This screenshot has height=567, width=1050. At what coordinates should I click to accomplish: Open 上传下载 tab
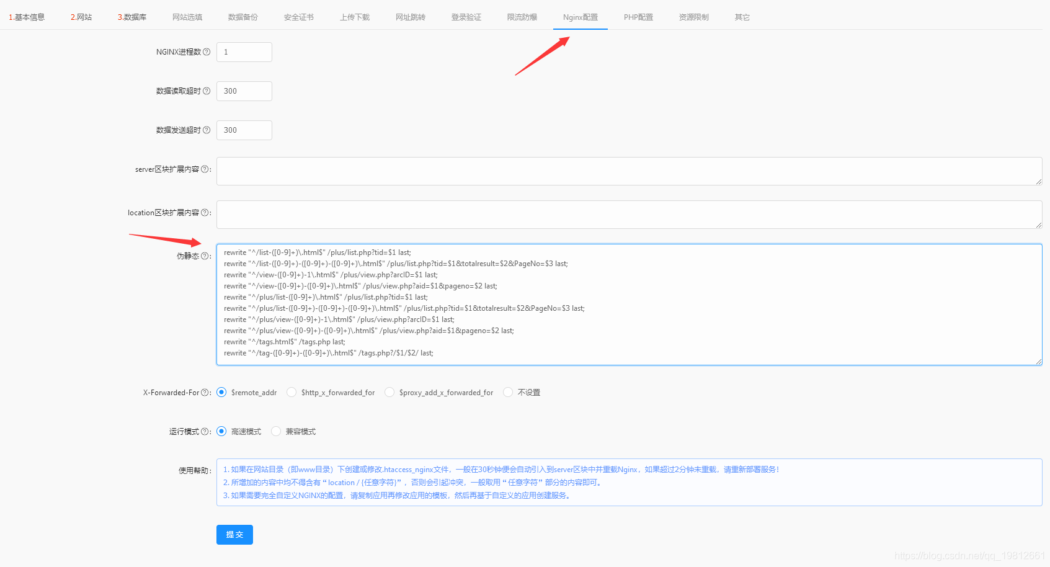point(355,17)
